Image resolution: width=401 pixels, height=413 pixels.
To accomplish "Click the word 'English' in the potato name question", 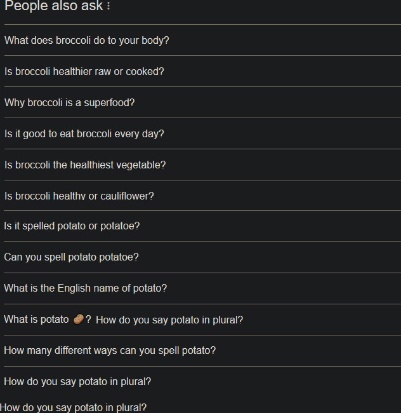I will 74,288.
